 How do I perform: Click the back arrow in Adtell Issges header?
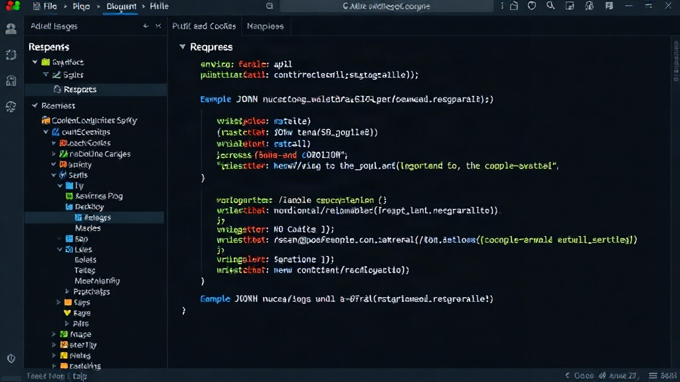145,26
